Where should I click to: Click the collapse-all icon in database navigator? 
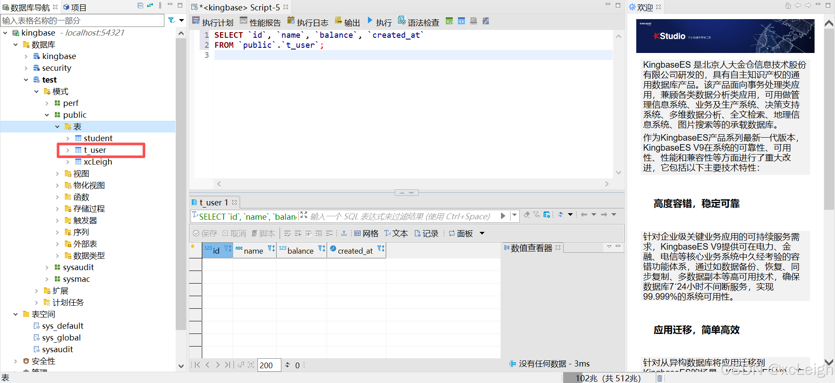(140, 6)
